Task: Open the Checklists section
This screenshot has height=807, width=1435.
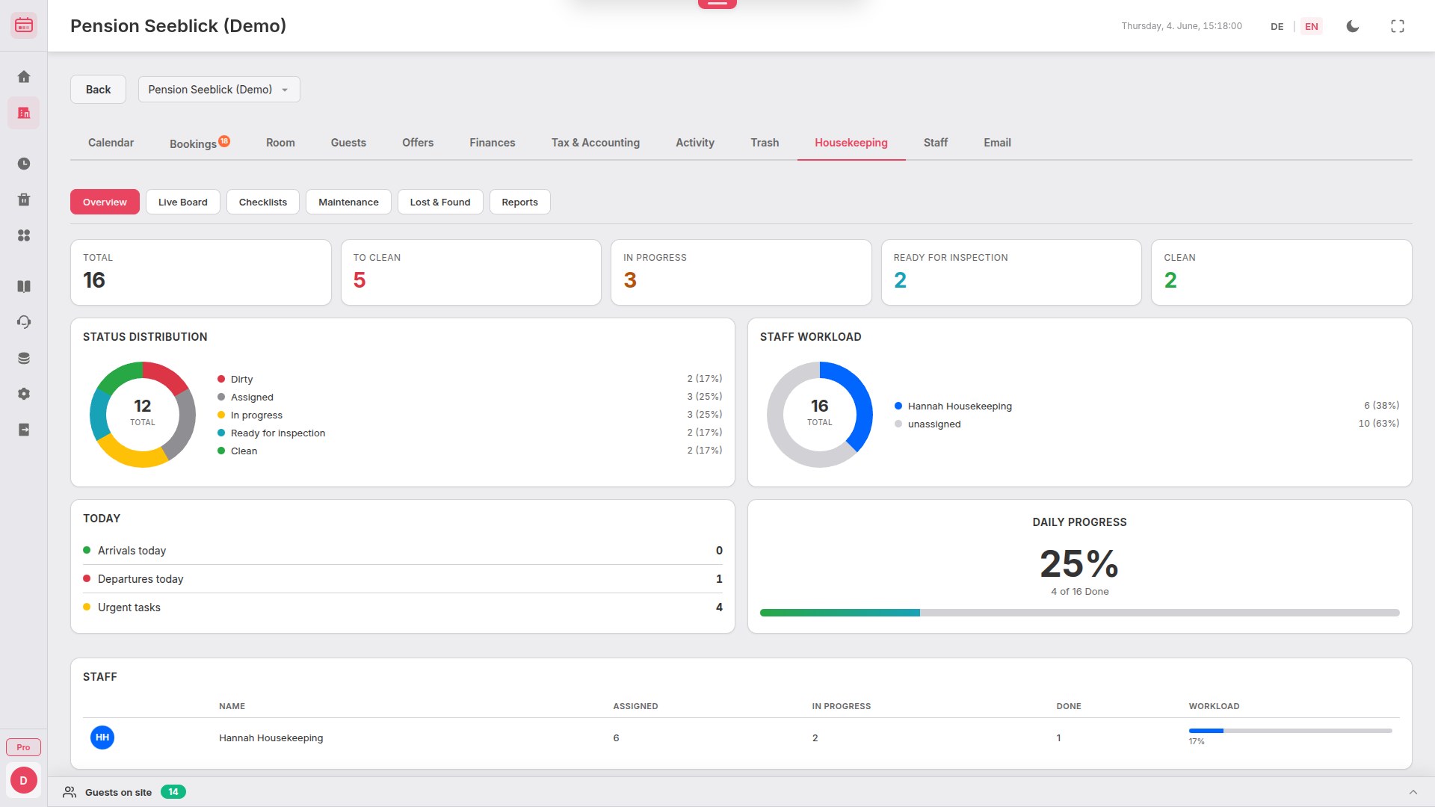Action: [263, 202]
